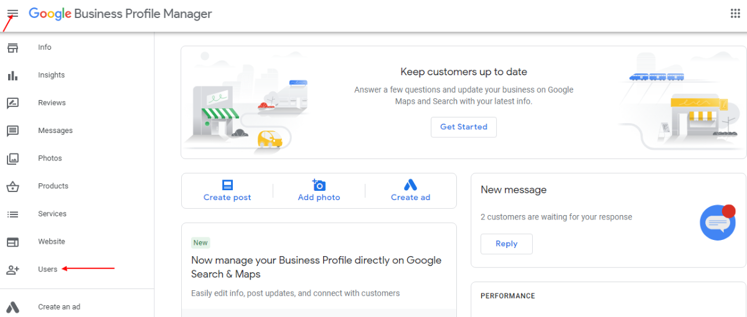Click the Users add-person icon

[x=12, y=270]
